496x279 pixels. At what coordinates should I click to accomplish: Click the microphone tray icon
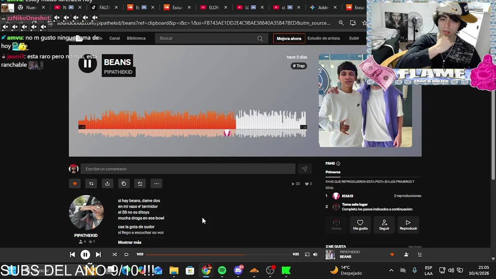[x=415, y=270]
